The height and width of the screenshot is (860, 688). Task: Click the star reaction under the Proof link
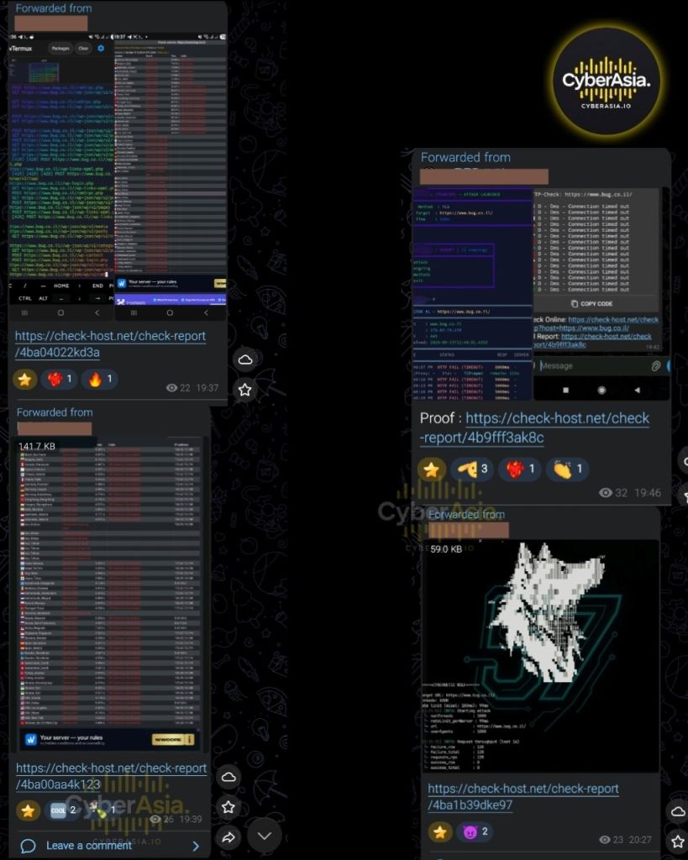(431, 469)
